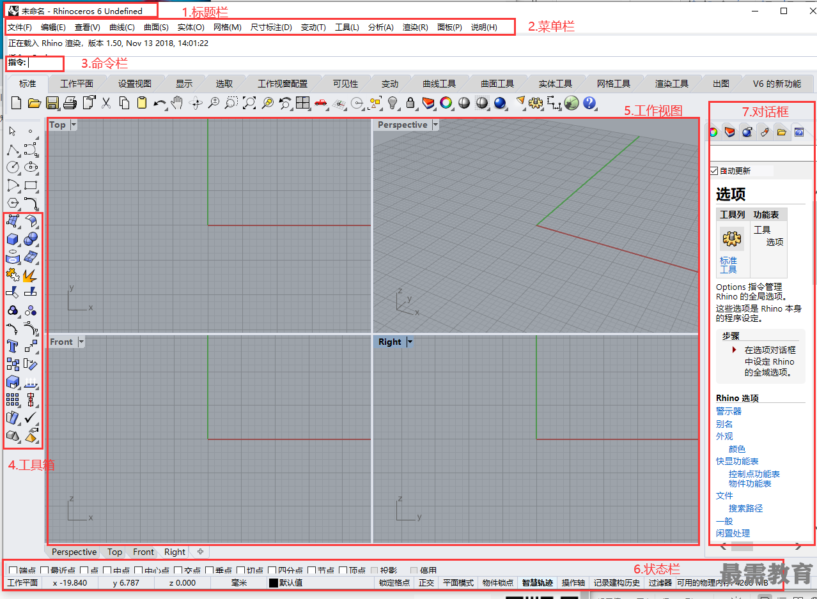The height and width of the screenshot is (599, 817).
Task: Click the 搜索路径 link
Action: pyautogui.click(x=746, y=508)
